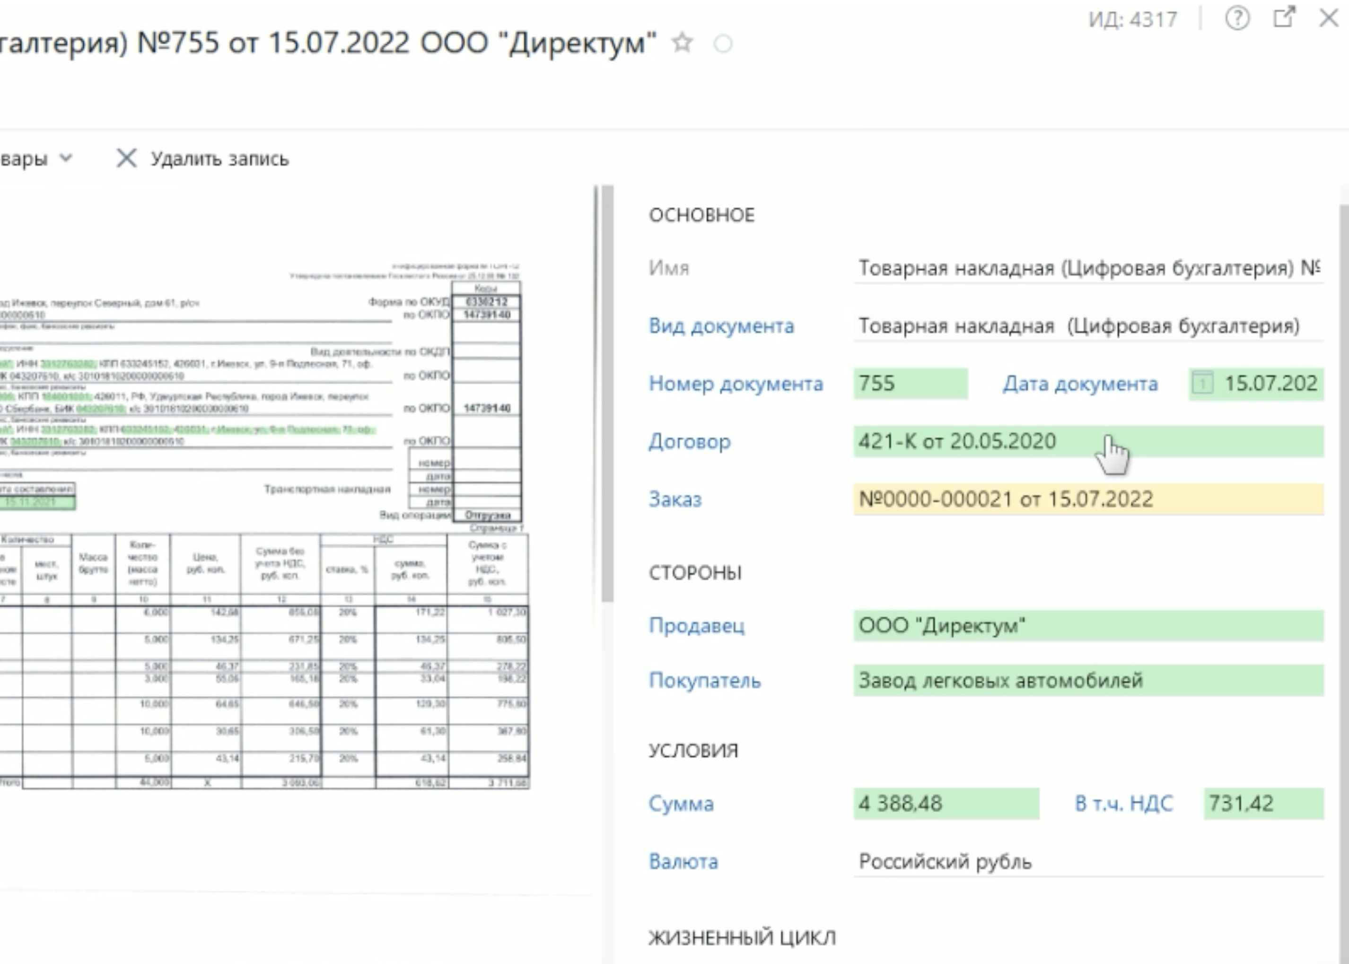Open the Вид документа link
The width and height of the screenshot is (1349, 964).
721,326
